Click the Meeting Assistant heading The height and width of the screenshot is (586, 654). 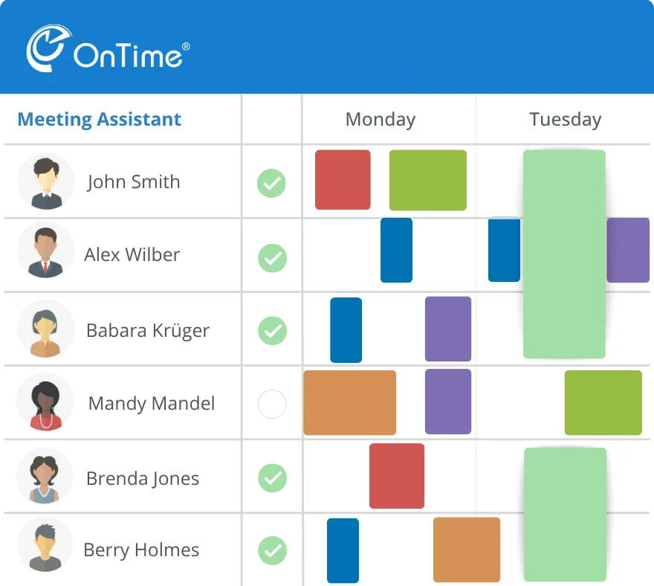[x=99, y=120]
